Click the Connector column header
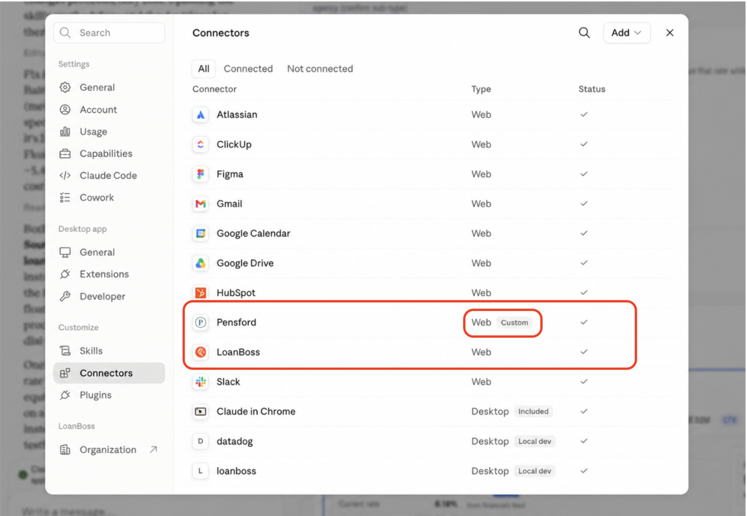Image resolution: width=747 pixels, height=516 pixels. (215, 89)
